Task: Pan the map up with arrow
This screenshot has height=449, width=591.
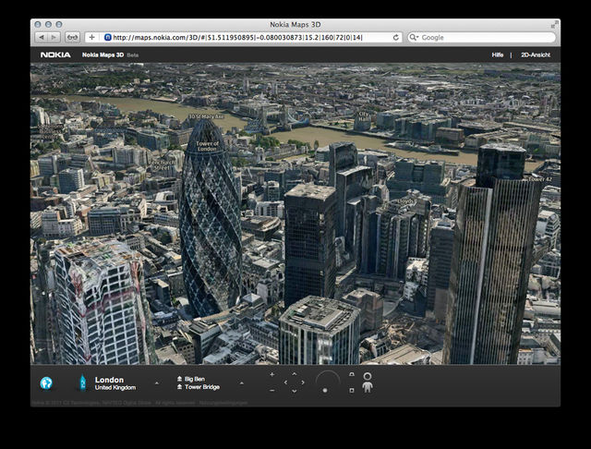Action: (x=294, y=374)
